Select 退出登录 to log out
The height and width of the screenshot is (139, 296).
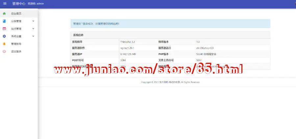[x=19, y=51]
